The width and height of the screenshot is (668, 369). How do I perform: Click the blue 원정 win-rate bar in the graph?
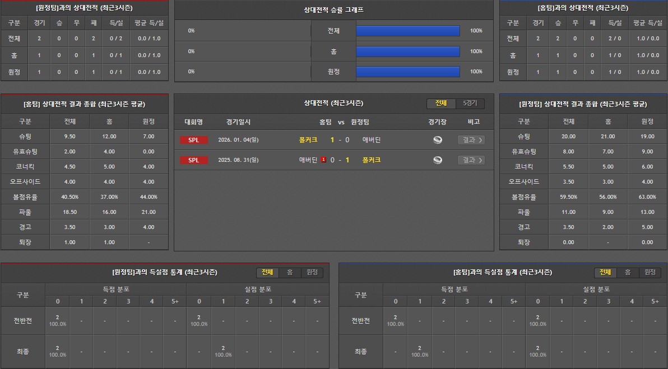[407, 72]
